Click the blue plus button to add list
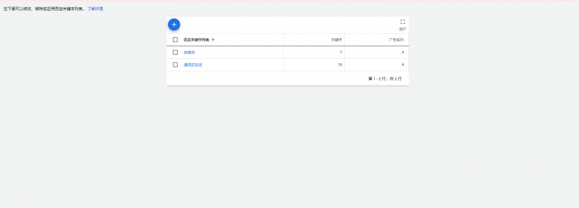The width and height of the screenshot is (579, 208). [x=174, y=25]
